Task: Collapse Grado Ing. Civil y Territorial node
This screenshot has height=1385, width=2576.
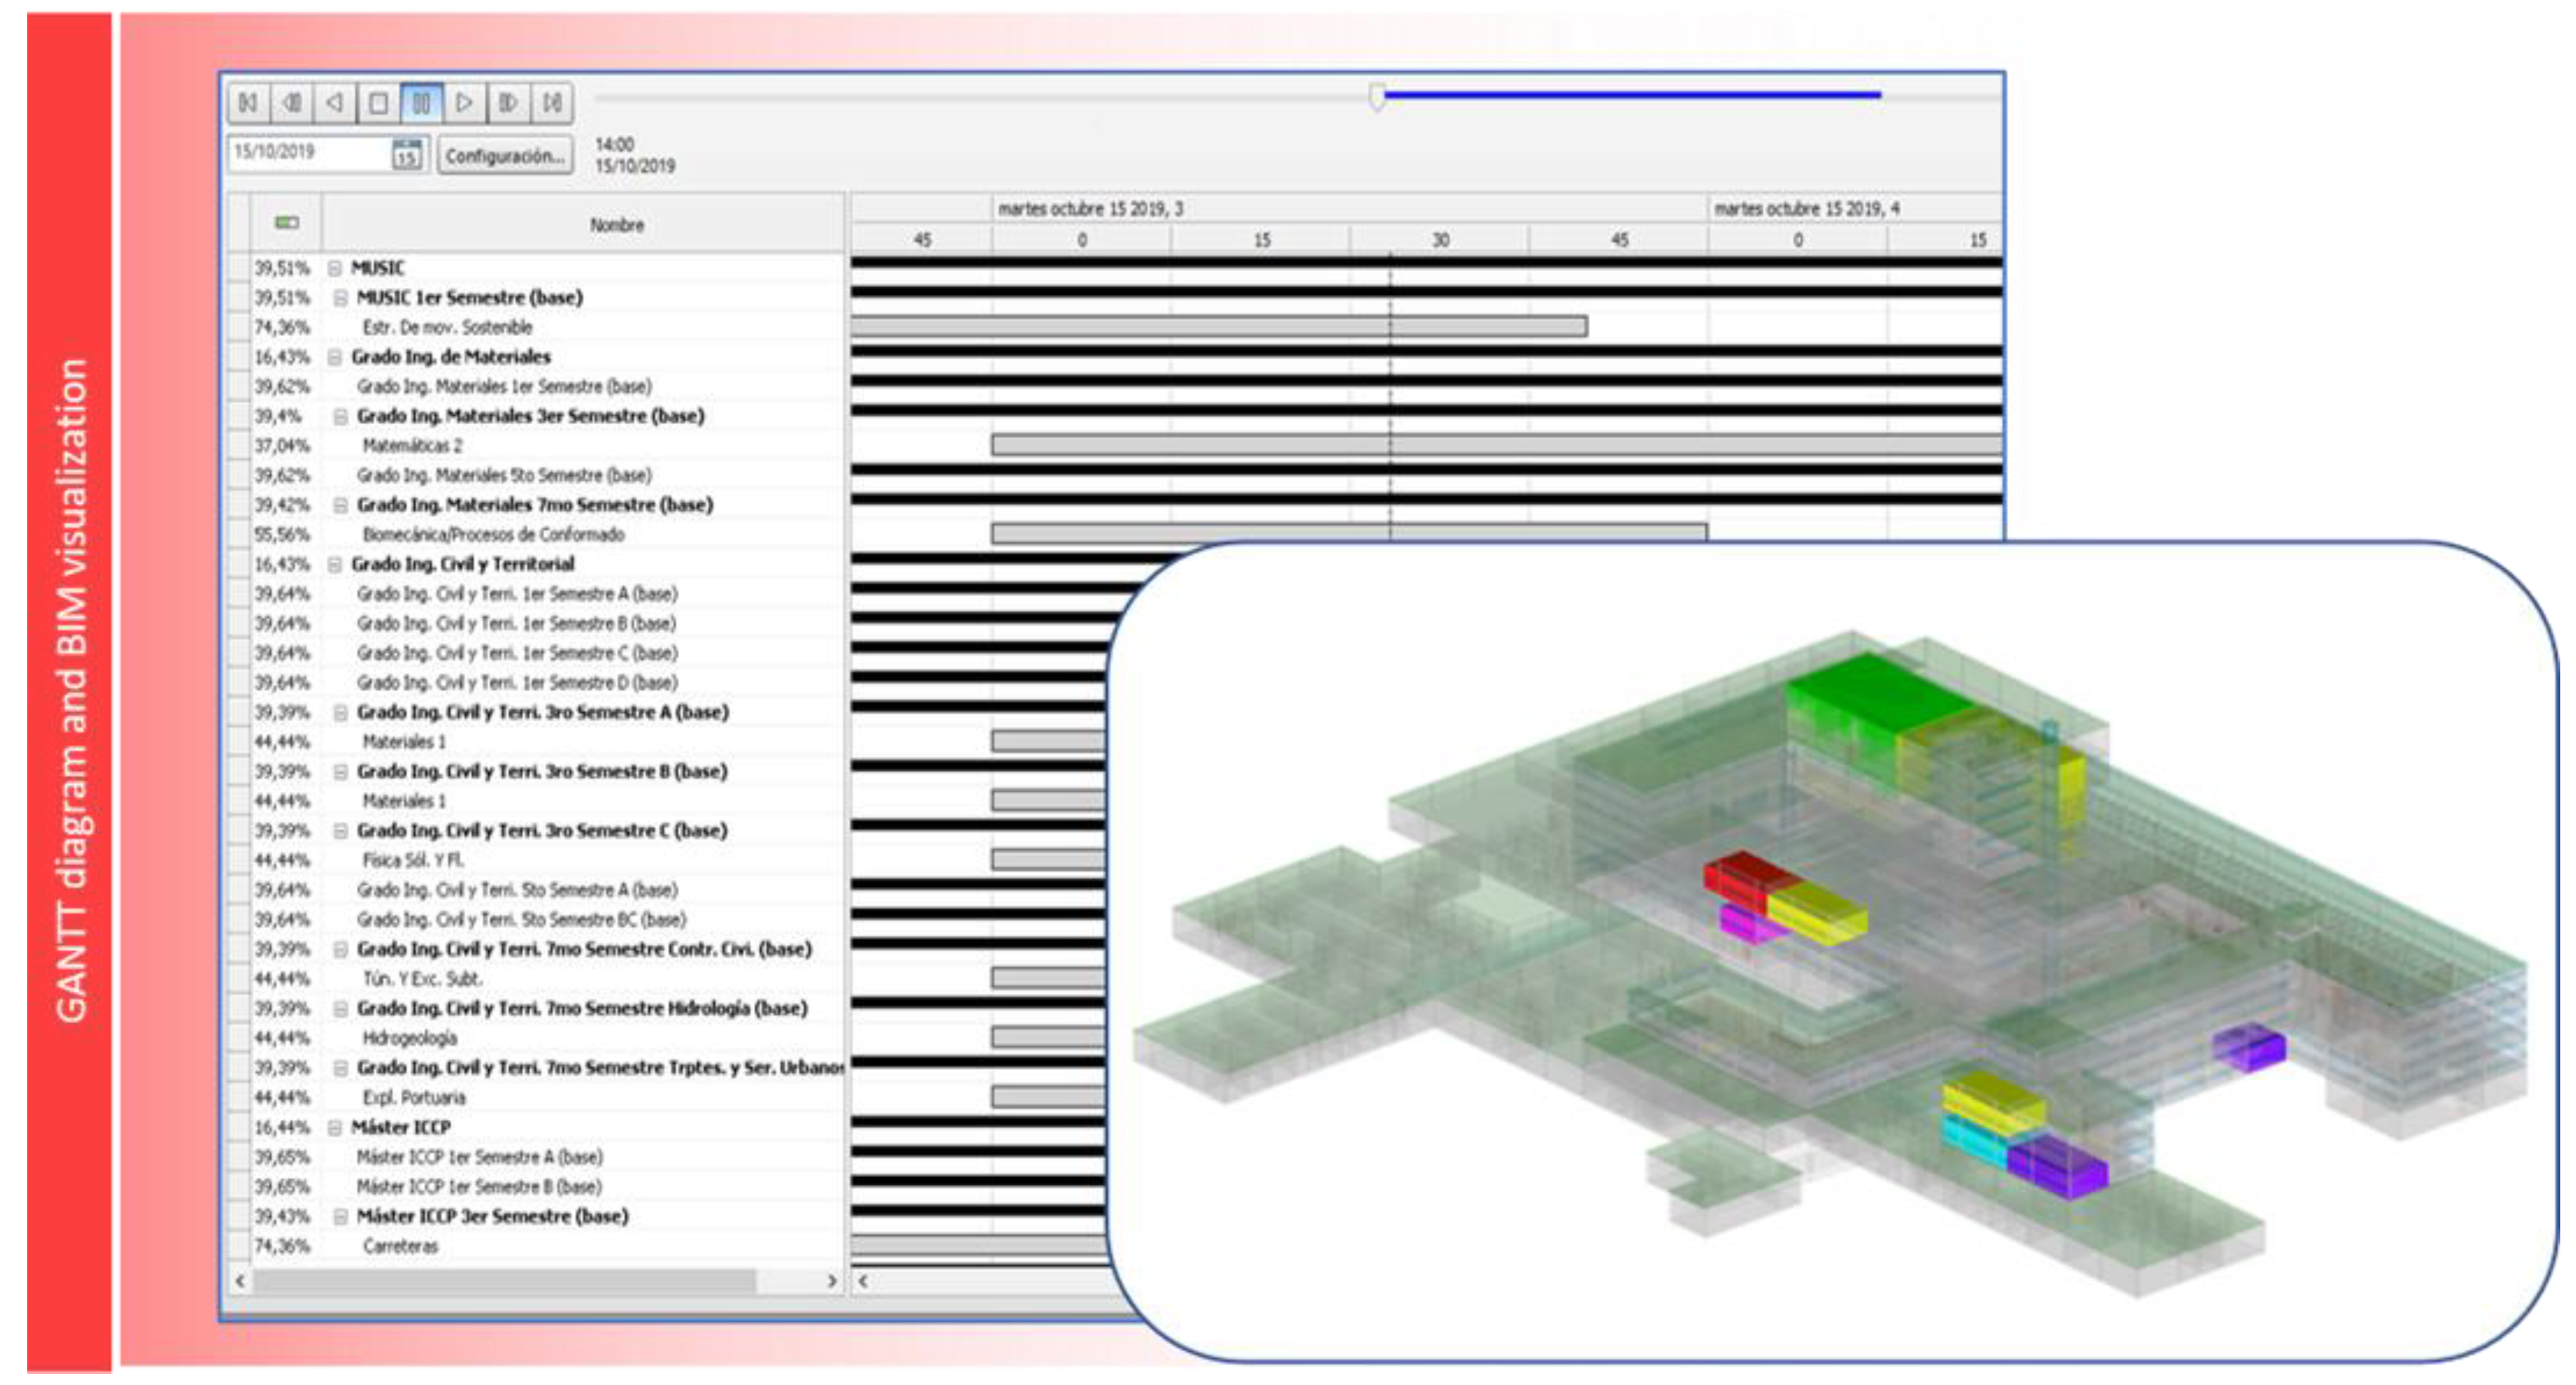Action: (x=335, y=565)
